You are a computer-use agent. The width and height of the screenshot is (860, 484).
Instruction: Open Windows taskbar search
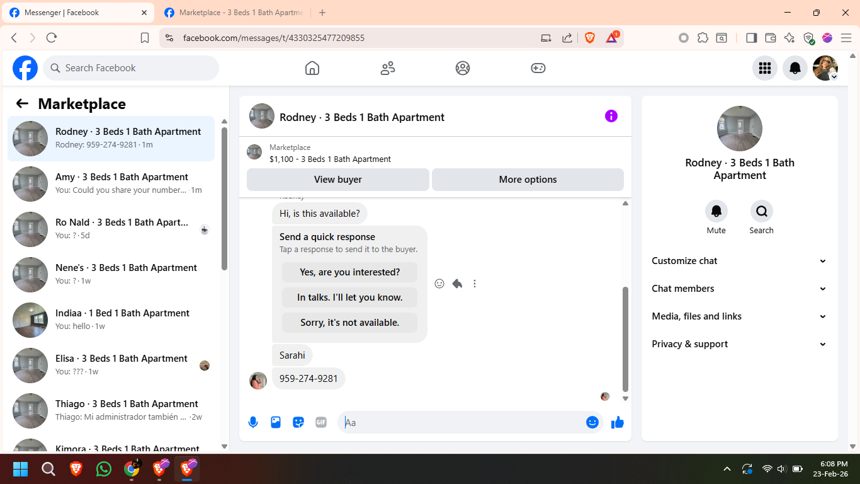point(48,469)
